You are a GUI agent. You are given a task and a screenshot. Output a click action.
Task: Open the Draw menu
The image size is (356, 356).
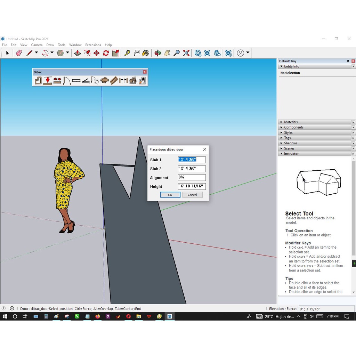click(50, 45)
